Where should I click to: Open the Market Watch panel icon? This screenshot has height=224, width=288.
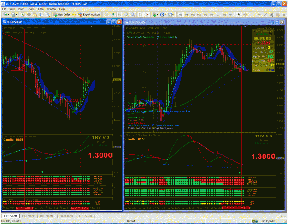23,14
